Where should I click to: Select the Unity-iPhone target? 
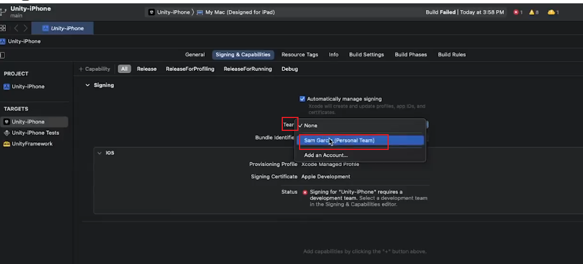click(x=34, y=122)
